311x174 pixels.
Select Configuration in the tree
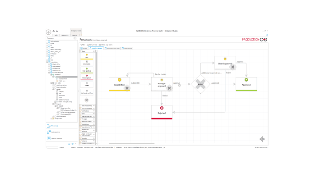point(58,119)
